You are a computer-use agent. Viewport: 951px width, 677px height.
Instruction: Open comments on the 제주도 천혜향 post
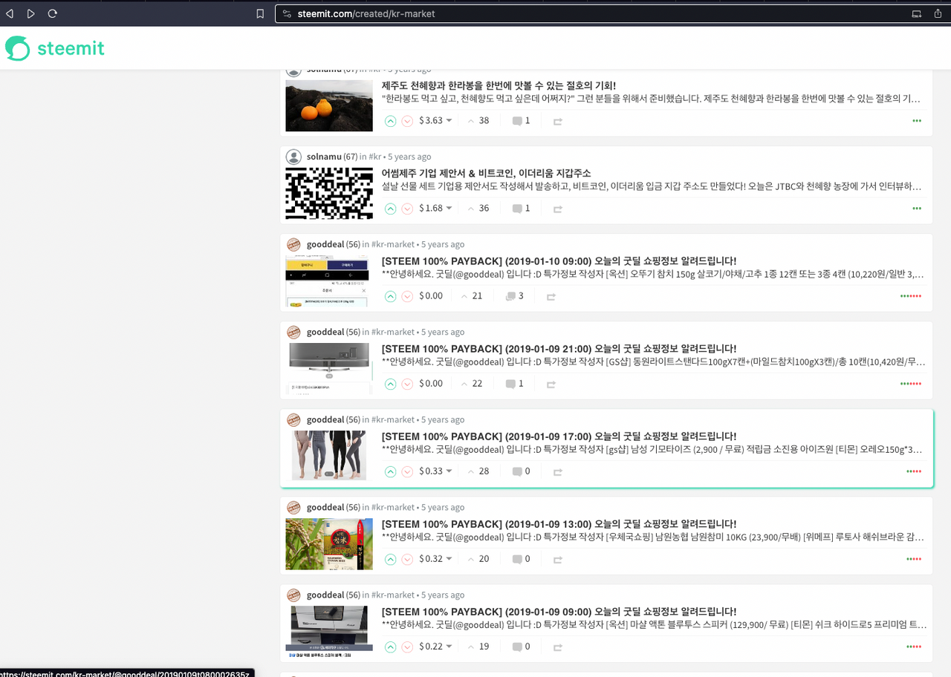point(521,120)
